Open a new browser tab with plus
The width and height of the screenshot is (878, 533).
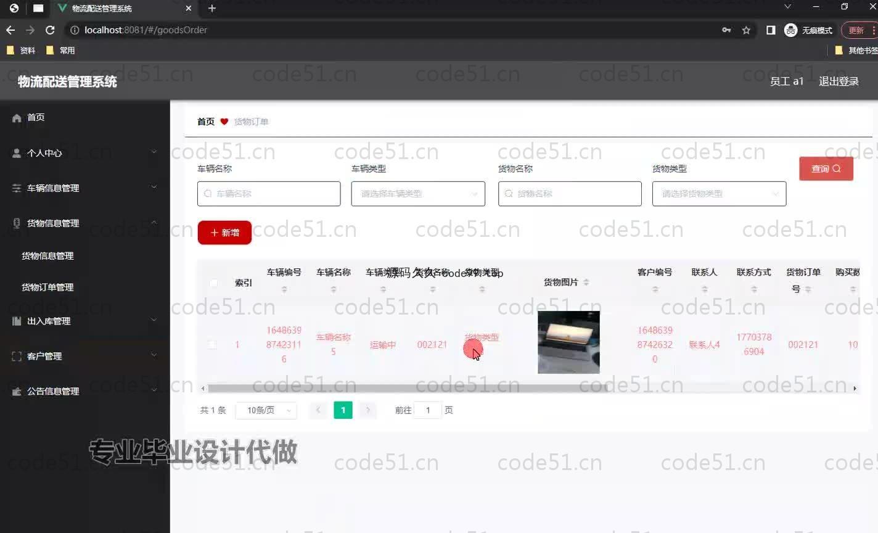point(212,8)
